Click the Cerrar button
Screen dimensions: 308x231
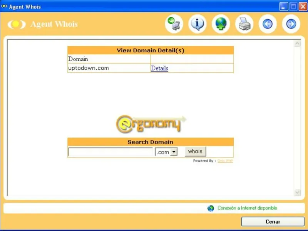[x=273, y=222]
